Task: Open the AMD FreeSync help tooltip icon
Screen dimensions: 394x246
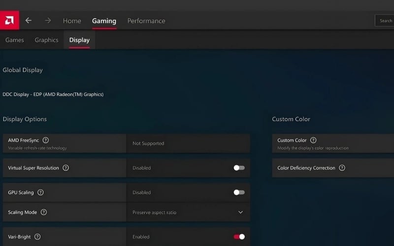Action: [46, 140]
